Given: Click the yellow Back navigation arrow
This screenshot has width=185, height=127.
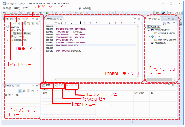Looking at the screenshot, I should point(78,13).
